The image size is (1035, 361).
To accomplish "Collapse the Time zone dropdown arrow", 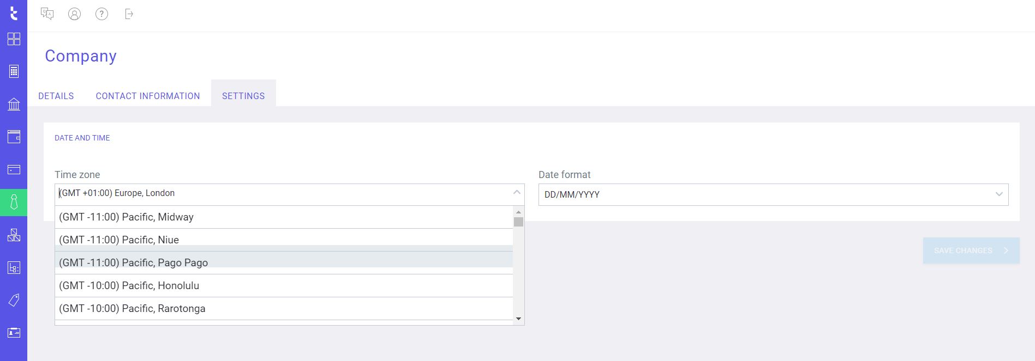I will (x=516, y=193).
